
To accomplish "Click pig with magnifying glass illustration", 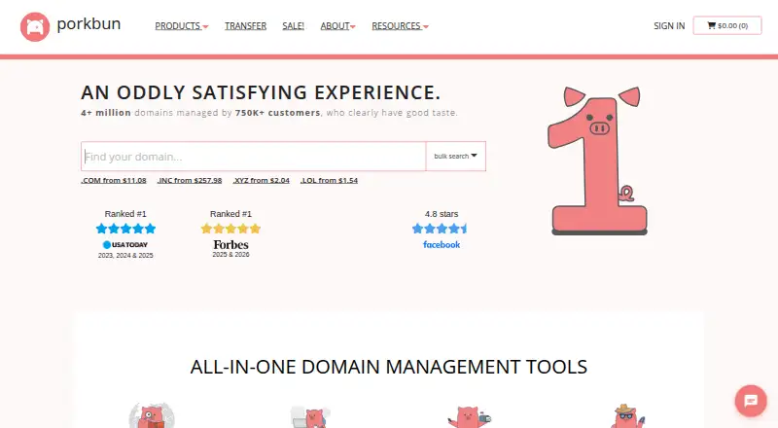I will point(152,415).
